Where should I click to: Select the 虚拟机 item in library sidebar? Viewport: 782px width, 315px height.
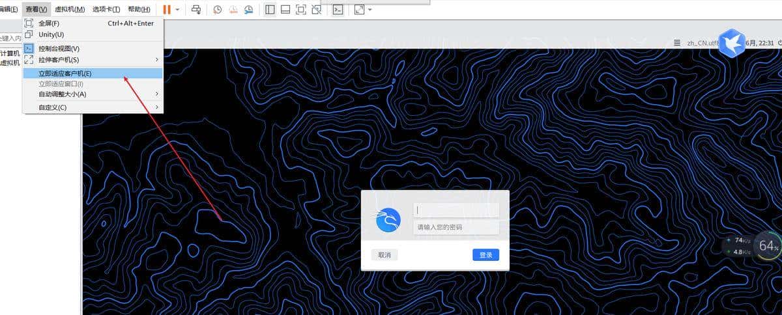(10, 62)
